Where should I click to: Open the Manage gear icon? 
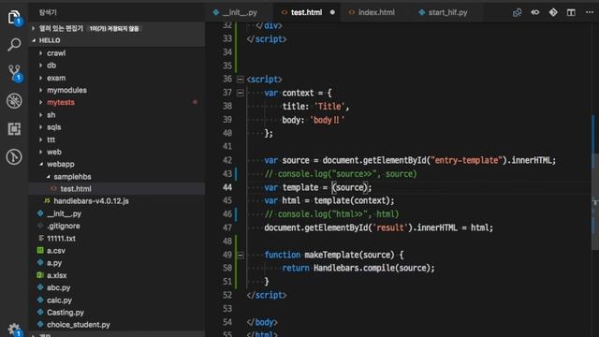[x=14, y=330]
